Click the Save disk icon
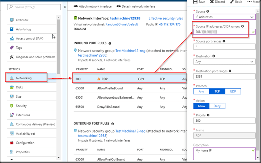The image size is (261, 163). click(195, 2)
